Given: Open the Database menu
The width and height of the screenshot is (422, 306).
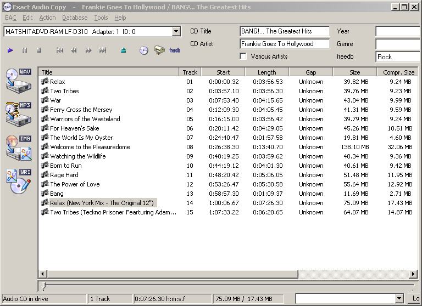Looking at the screenshot, I should pos(75,18).
